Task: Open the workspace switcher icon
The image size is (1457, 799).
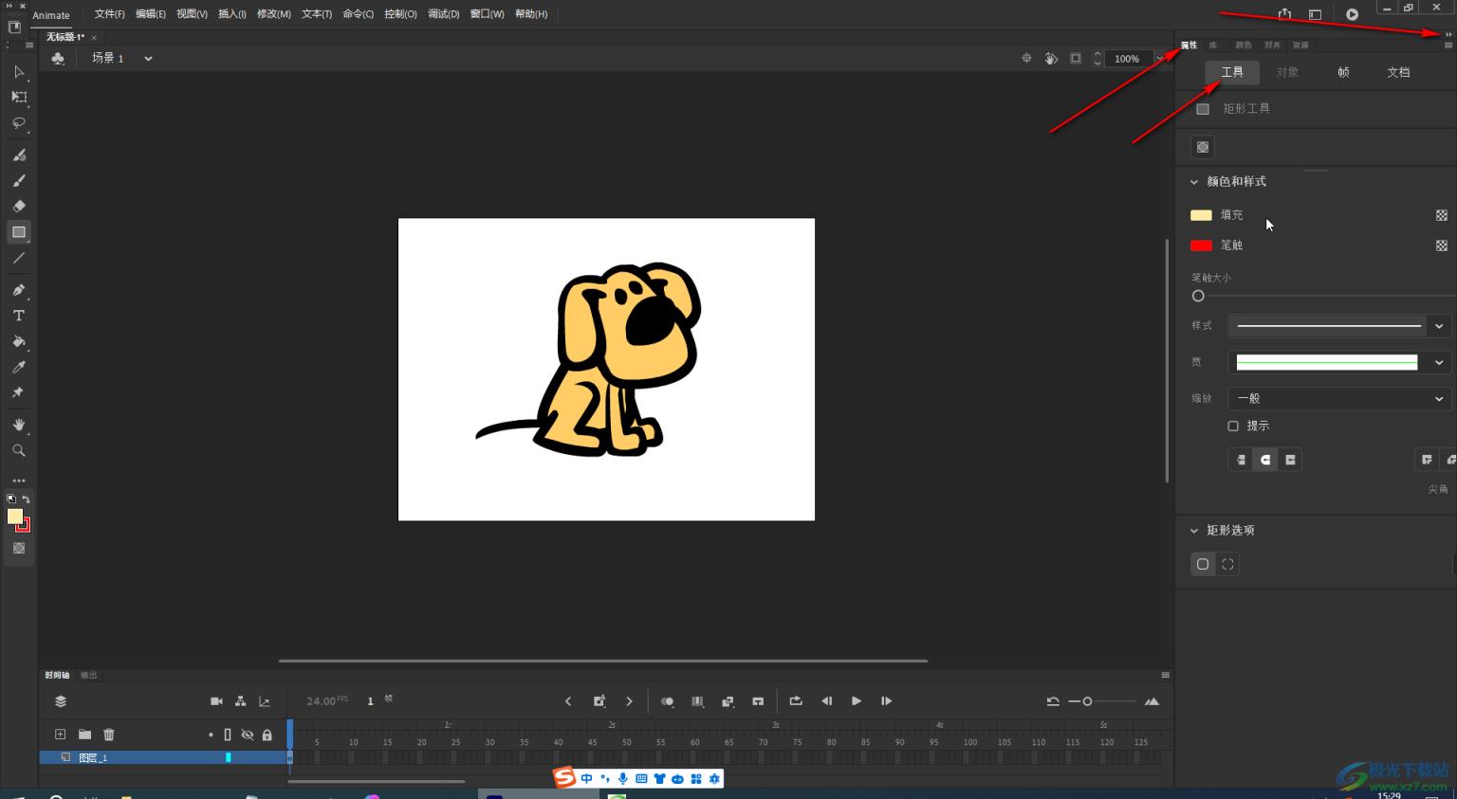Action: click(1315, 14)
